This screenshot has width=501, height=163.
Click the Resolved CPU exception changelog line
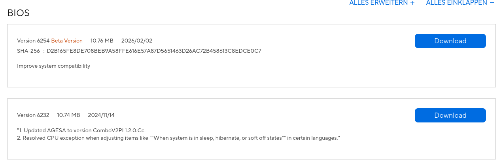click(x=179, y=138)
